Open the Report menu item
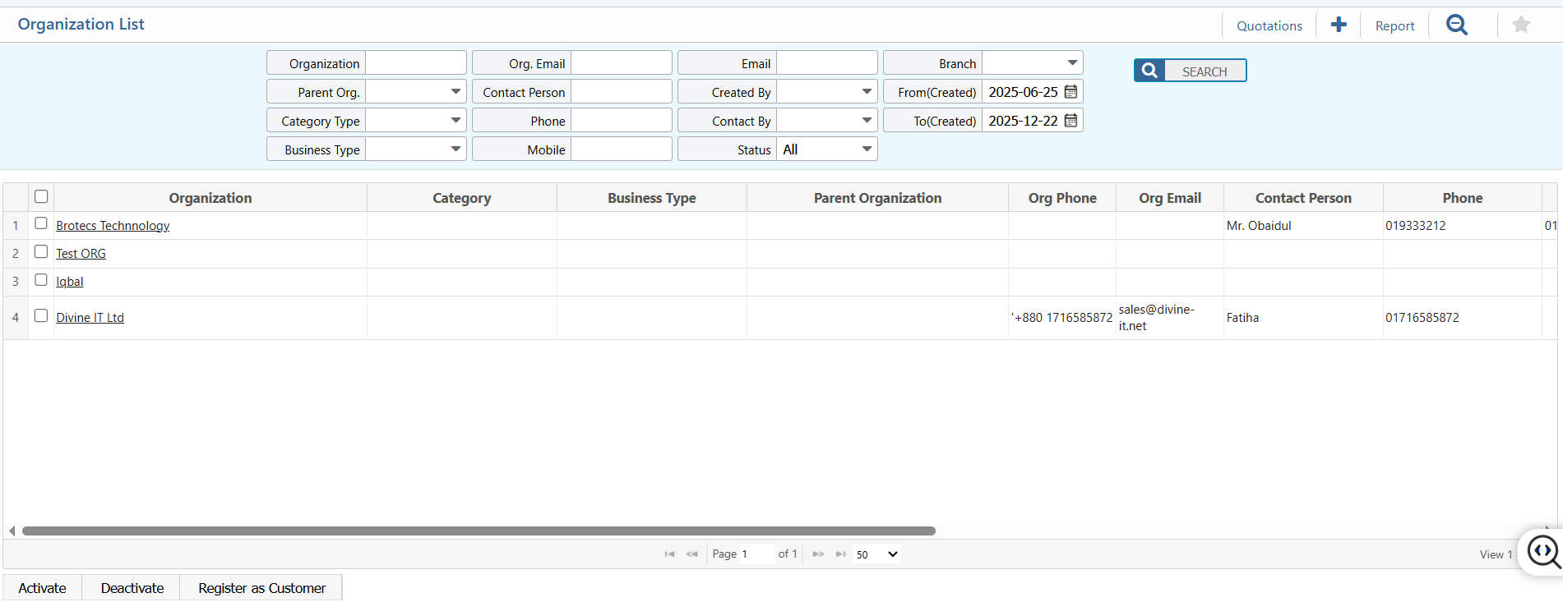Screen dimensions: 1563x602 point(1394,25)
